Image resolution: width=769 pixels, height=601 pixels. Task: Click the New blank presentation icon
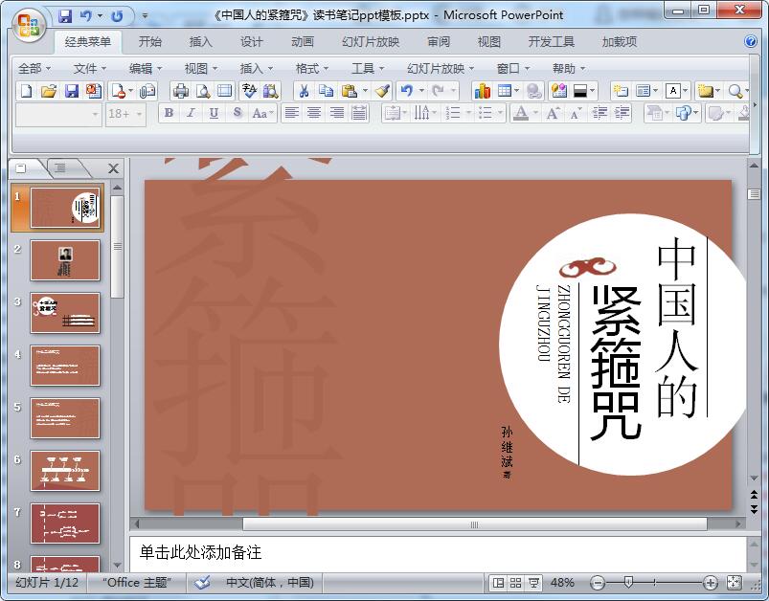(27, 91)
